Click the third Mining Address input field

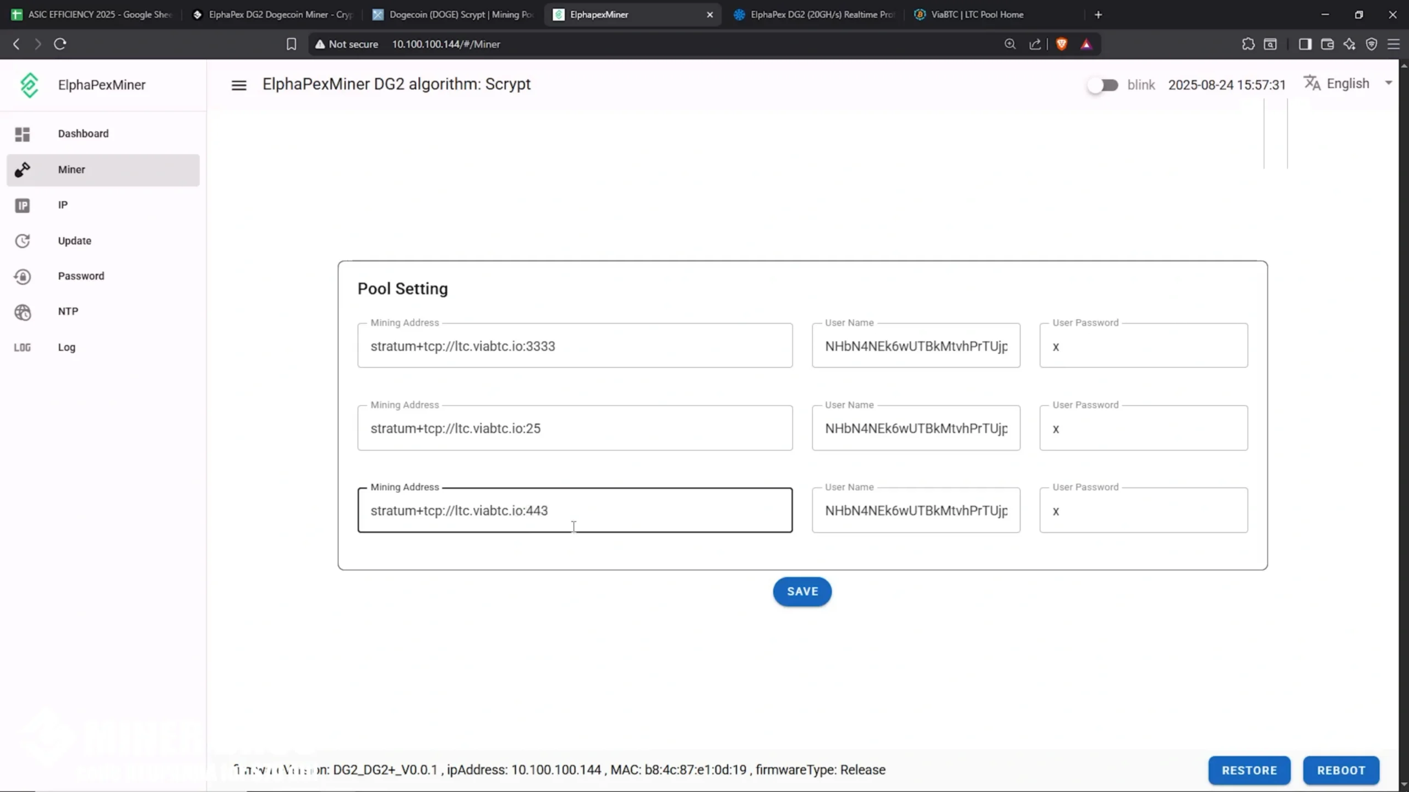pos(575,510)
